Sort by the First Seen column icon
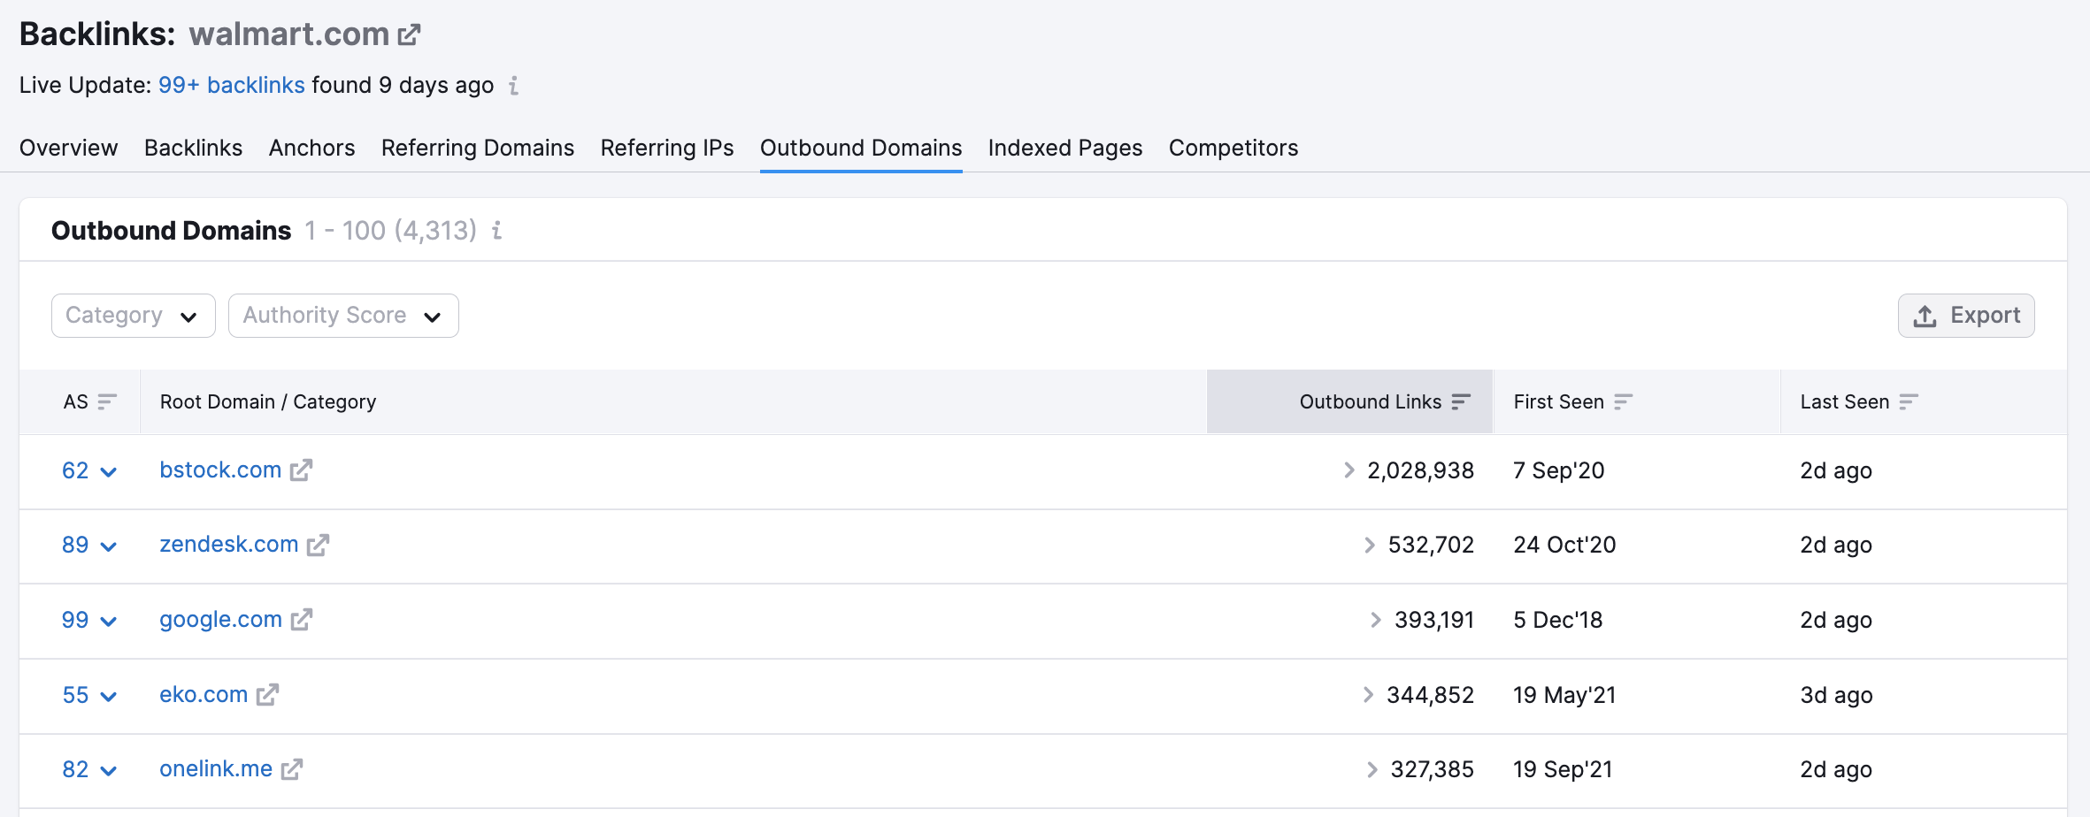The width and height of the screenshot is (2090, 817). pos(1622,401)
